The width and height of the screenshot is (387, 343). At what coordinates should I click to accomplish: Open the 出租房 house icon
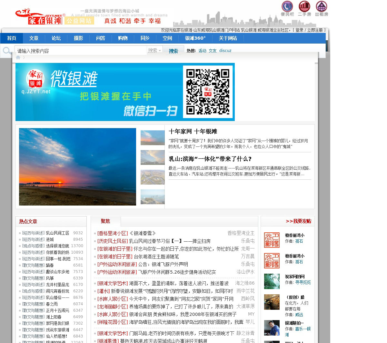tap(321, 7)
